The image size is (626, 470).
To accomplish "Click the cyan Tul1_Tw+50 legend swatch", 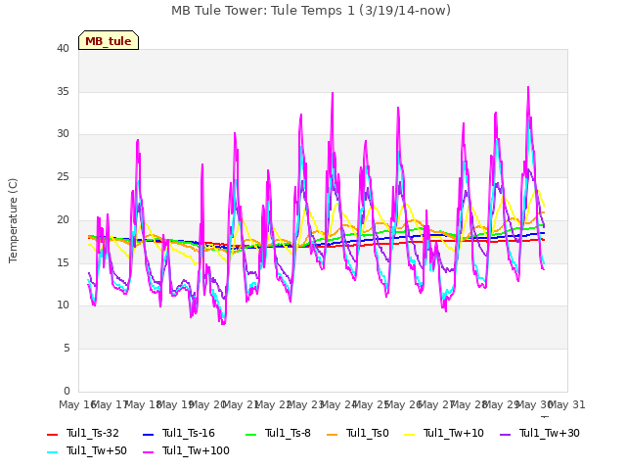I will pos(52,452).
